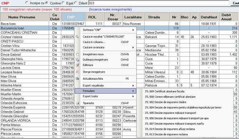Sort by Localitate column header
The image size is (239, 139).
pyautogui.click(x=133, y=17)
